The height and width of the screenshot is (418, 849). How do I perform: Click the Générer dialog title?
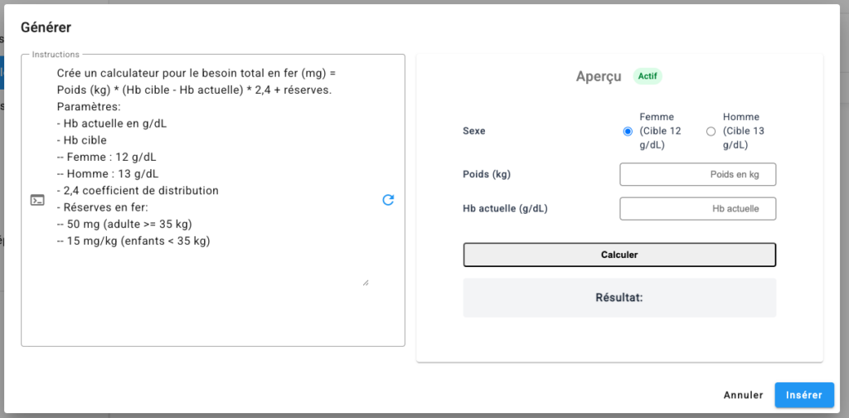pyautogui.click(x=46, y=27)
